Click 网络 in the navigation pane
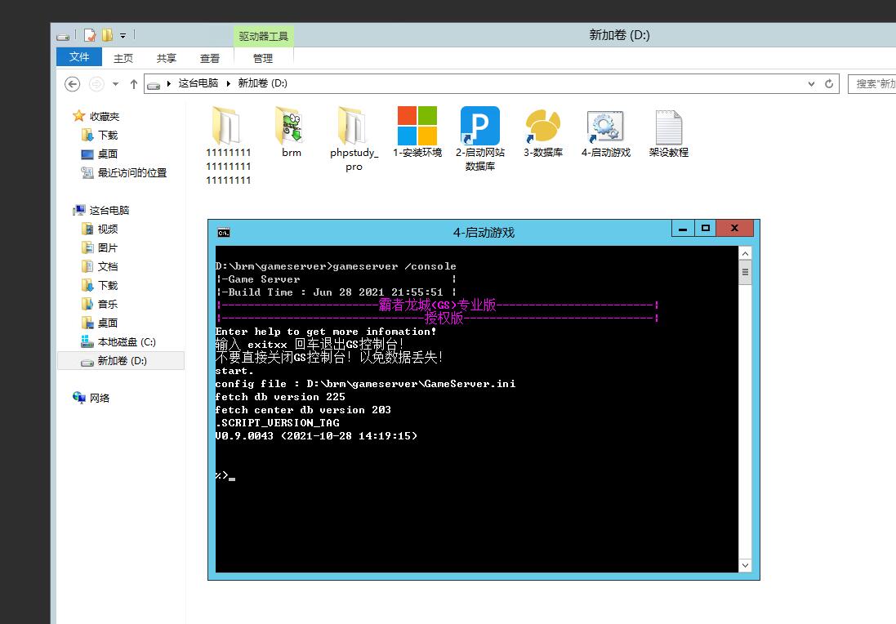 click(100, 398)
